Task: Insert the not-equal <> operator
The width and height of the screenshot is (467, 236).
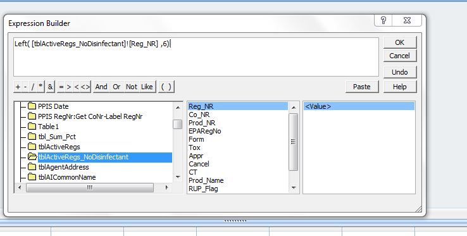Action: click(85, 87)
